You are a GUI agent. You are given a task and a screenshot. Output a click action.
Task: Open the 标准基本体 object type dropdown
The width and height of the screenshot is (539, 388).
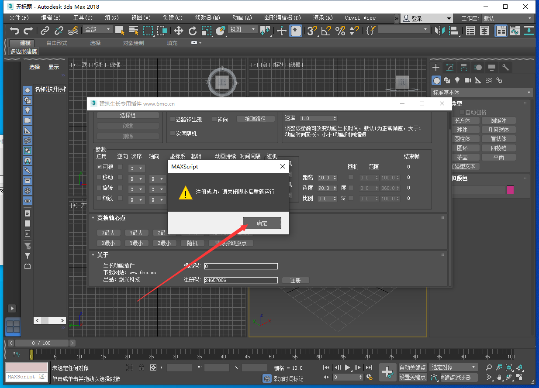[482, 93]
